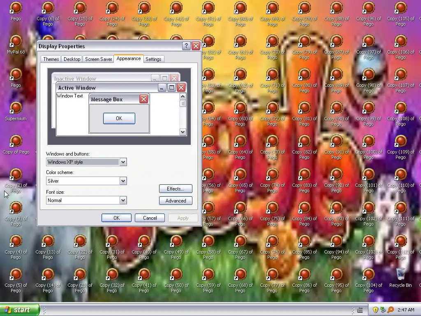Viewport: 421px width, 316px height.
Task: Select the Copy (78) of Pego icon
Action: click(x=305, y=14)
